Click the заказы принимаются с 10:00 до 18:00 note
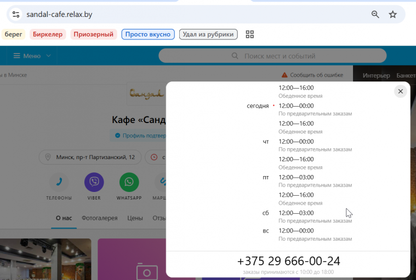Screen dimensions: 416x280 [288, 272]
